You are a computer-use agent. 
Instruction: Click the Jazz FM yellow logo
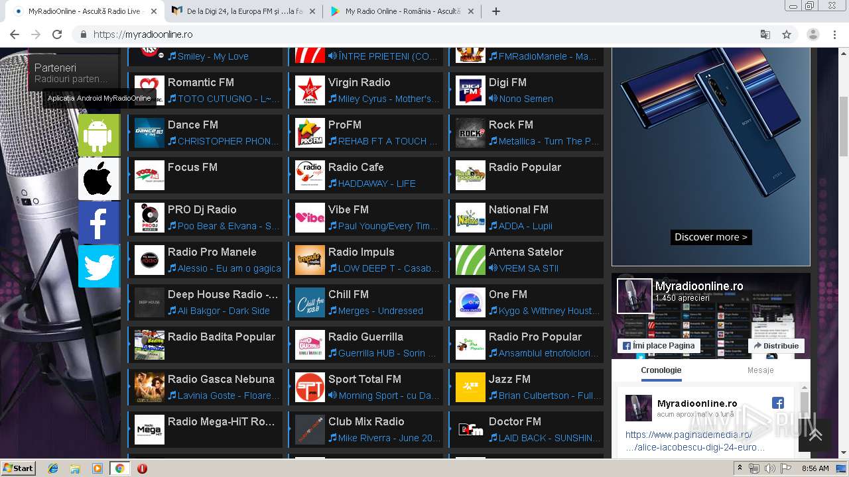pyautogui.click(x=470, y=387)
